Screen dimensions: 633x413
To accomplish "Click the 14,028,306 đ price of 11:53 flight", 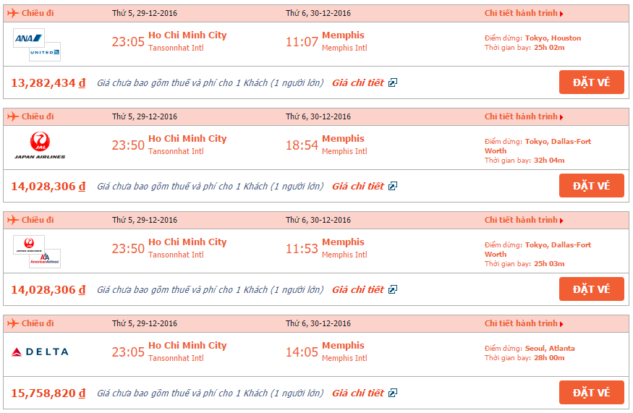I will click(48, 289).
